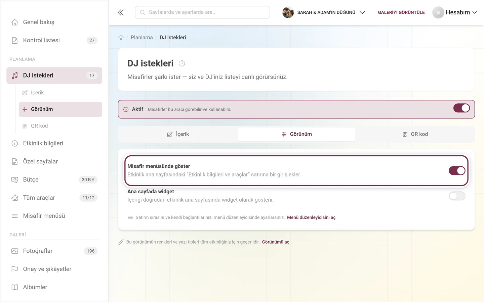The height and width of the screenshot is (302, 484).
Task: Click the Özel sayfalar page icon
Action: tap(15, 161)
